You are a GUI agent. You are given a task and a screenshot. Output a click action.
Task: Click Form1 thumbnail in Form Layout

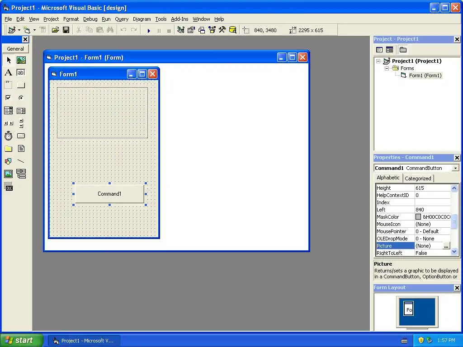coord(408,309)
